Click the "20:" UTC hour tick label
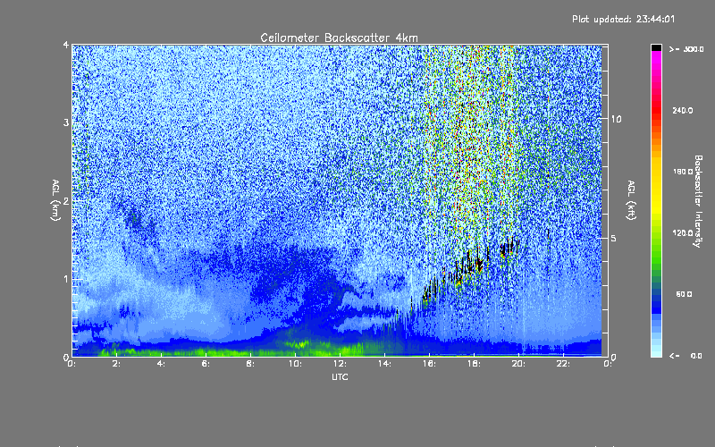 [x=518, y=364]
